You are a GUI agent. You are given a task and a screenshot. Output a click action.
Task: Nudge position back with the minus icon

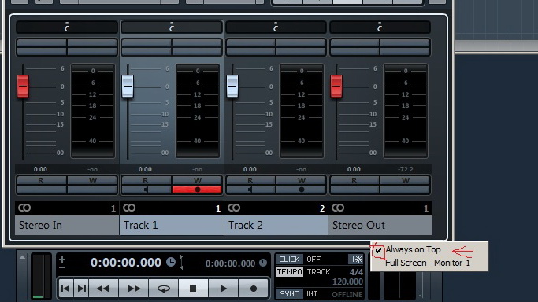62,267
